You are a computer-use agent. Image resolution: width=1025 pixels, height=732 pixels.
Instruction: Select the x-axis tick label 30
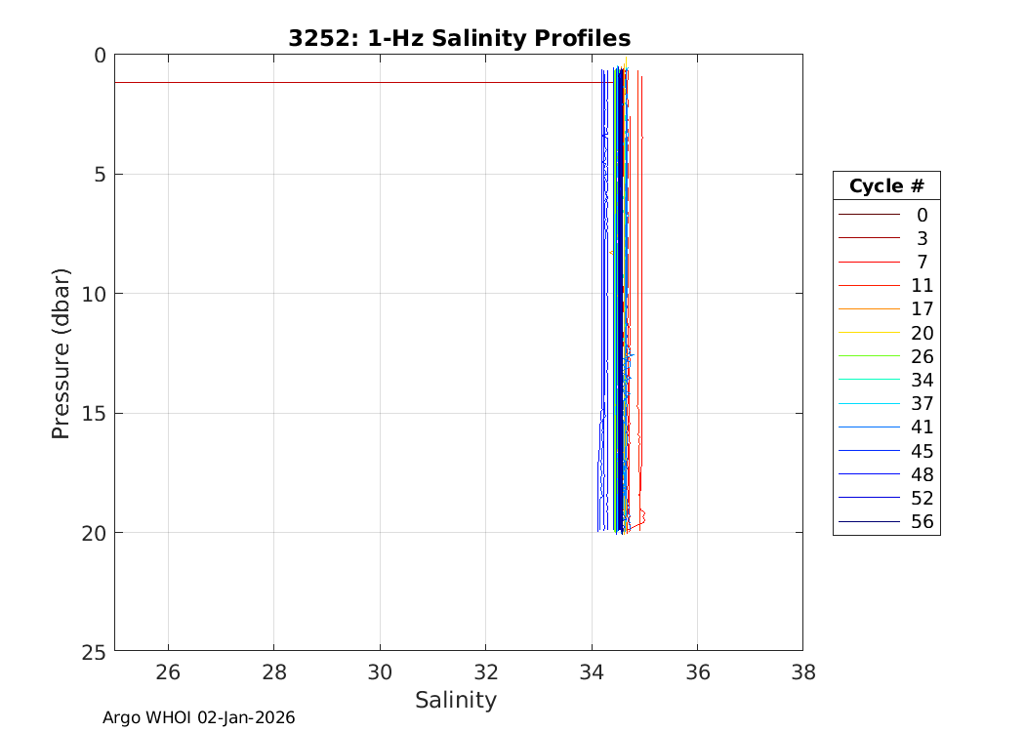click(380, 672)
